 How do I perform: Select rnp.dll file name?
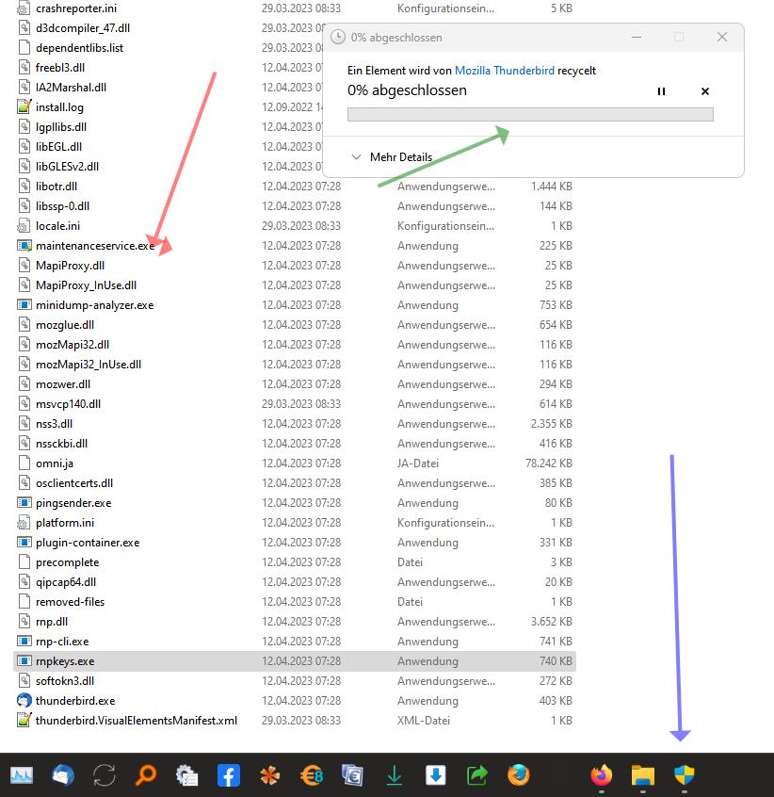coord(52,622)
